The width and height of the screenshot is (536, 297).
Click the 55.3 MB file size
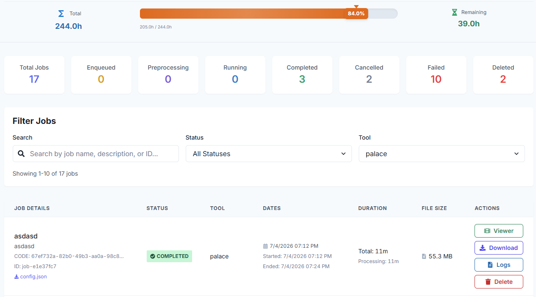[440, 256]
